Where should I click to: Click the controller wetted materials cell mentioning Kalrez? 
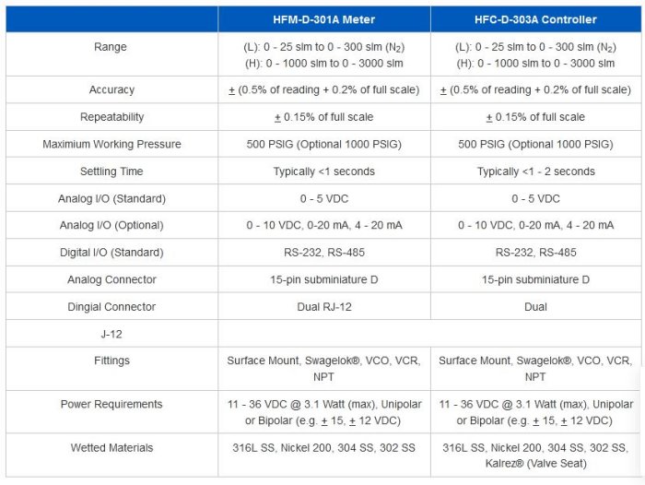coord(535,454)
